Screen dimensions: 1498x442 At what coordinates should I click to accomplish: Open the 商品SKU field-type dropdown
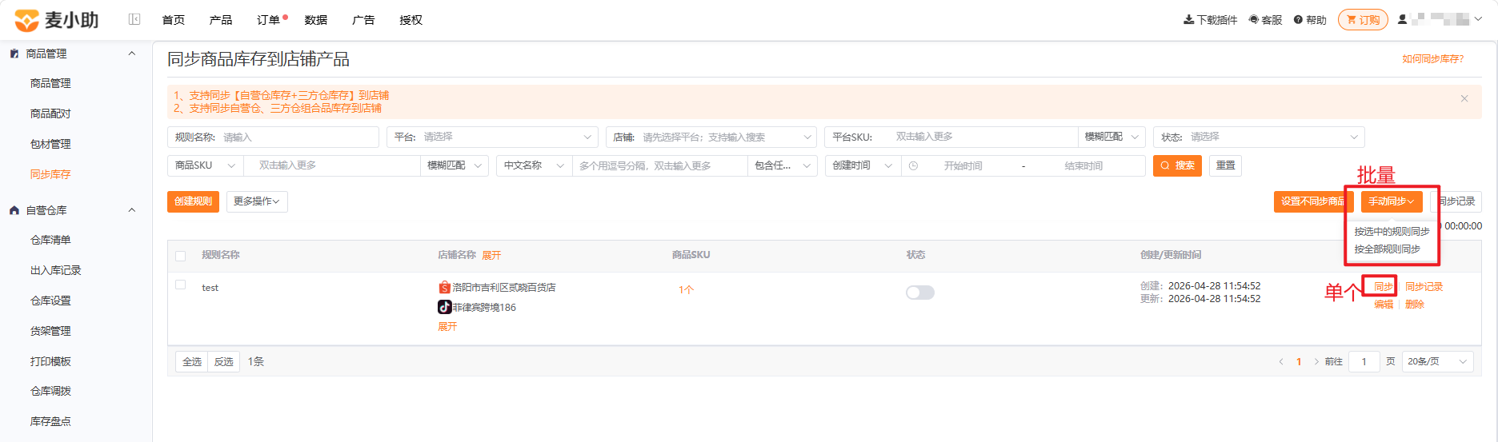[205, 165]
